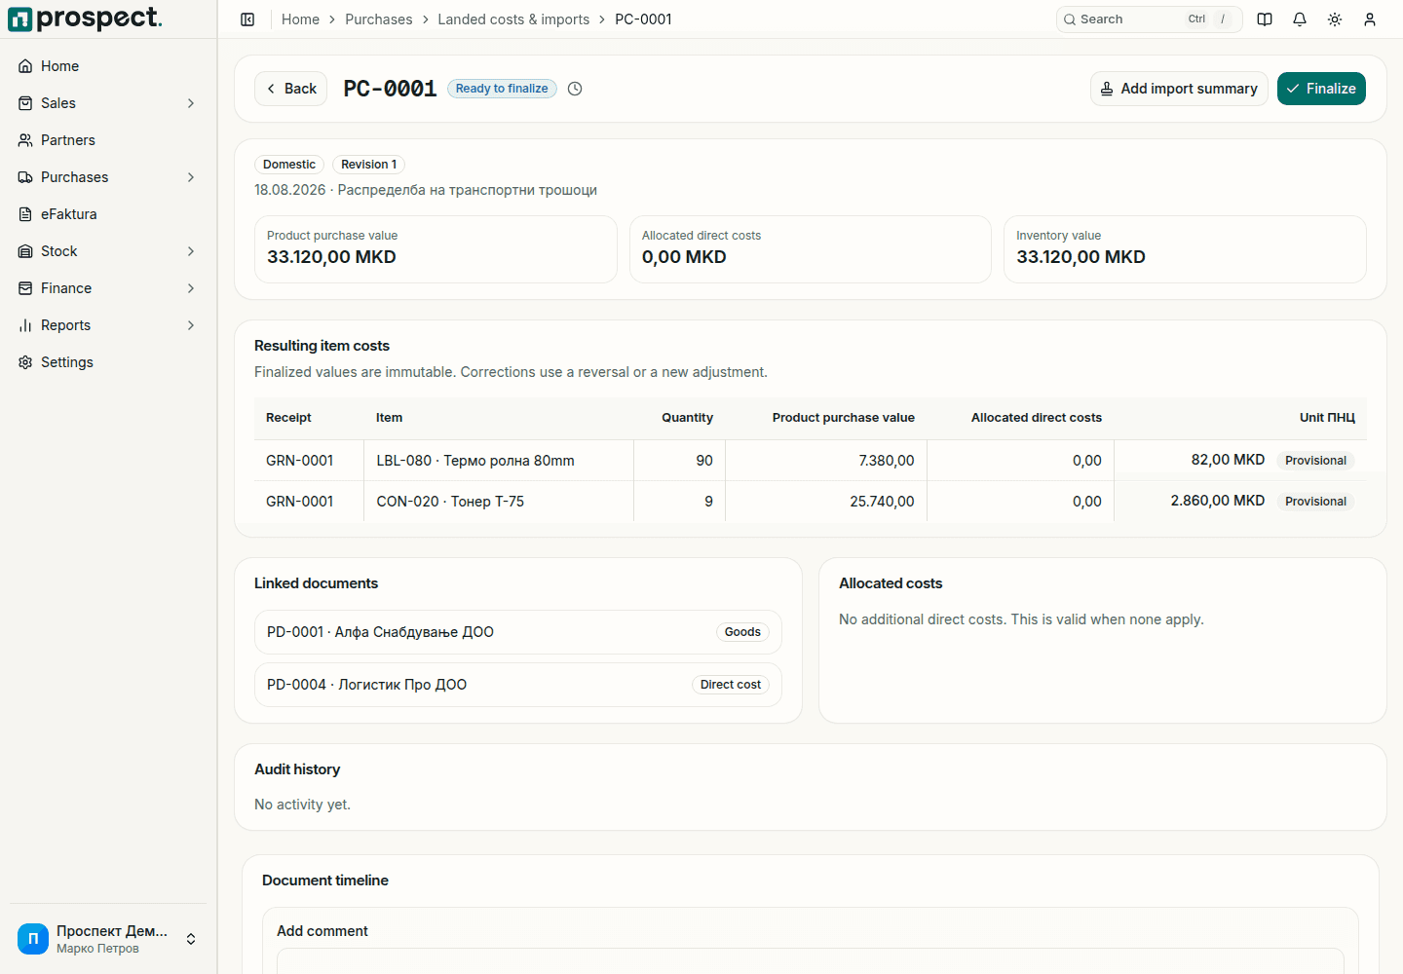Expand Finance submenu chevron
This screenshot has width=1403, height=974.
191,288
